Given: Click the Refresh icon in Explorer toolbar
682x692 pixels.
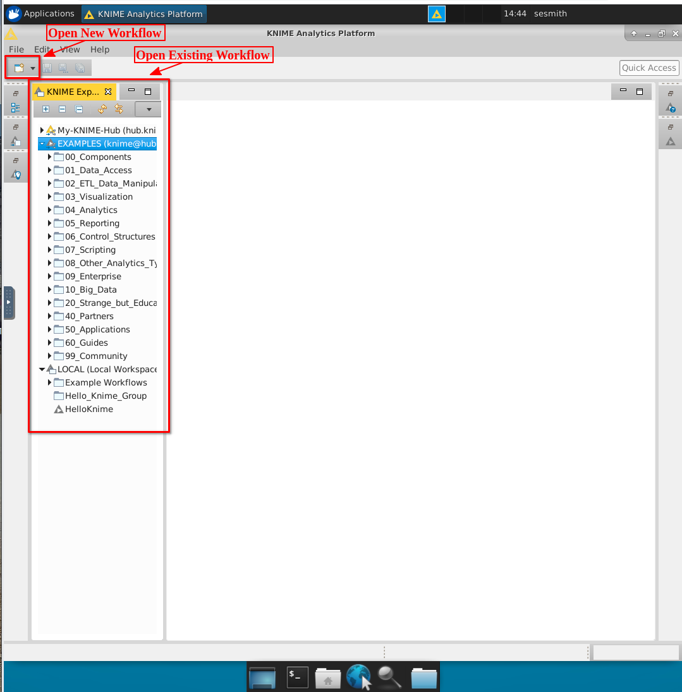Looking at the screenshot, I should pyautogui.click(x=102, y=109).
